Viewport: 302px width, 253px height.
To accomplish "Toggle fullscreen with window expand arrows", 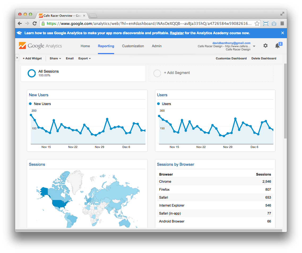I will click(x=282, y=14).
